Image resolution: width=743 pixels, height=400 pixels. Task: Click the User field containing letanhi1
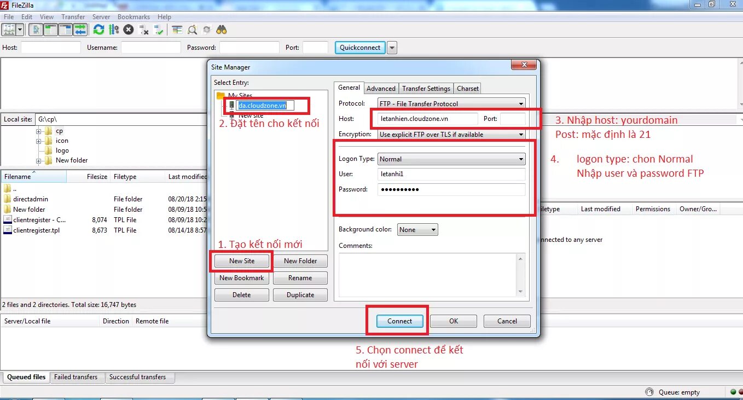pyautogui.click(x=451, y=174)
